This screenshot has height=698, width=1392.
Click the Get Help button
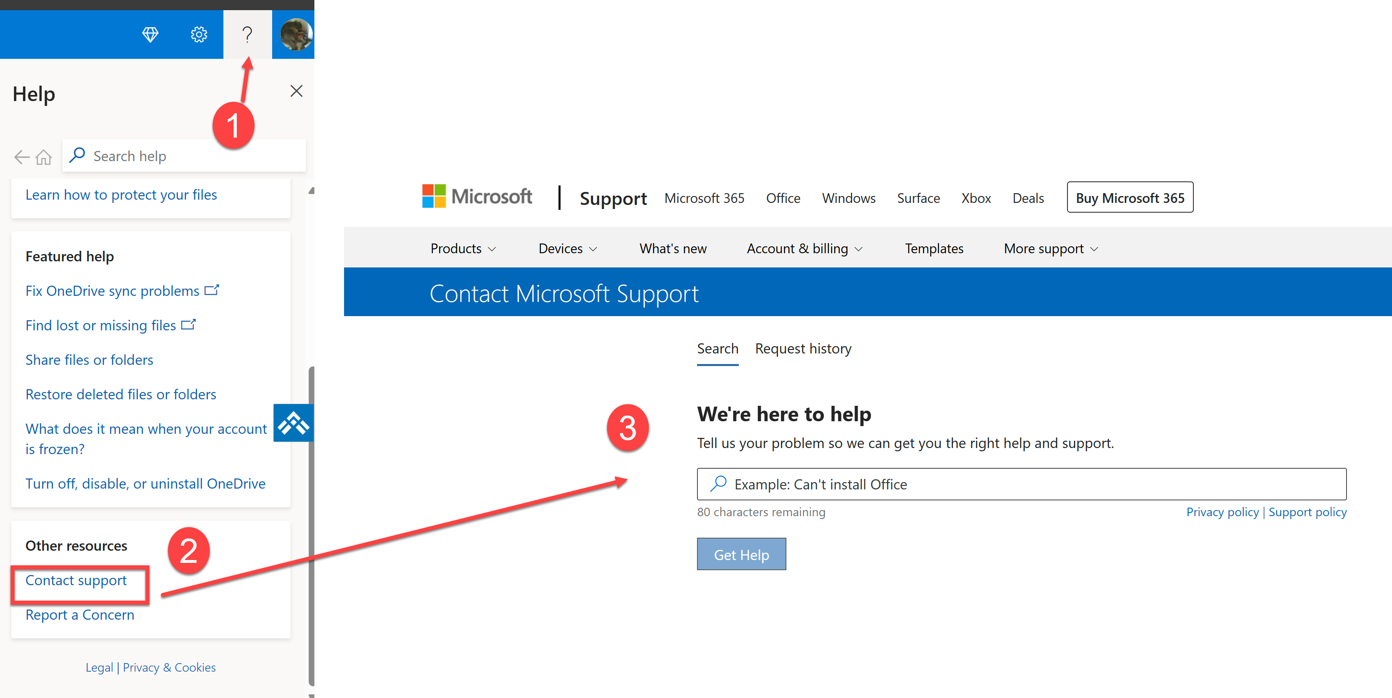click(741, 554)
